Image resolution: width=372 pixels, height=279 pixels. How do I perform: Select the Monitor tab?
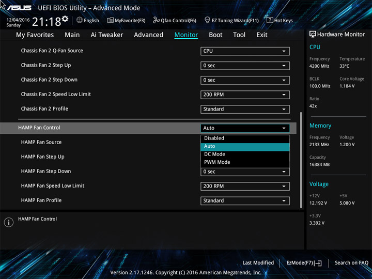point(186,35)
